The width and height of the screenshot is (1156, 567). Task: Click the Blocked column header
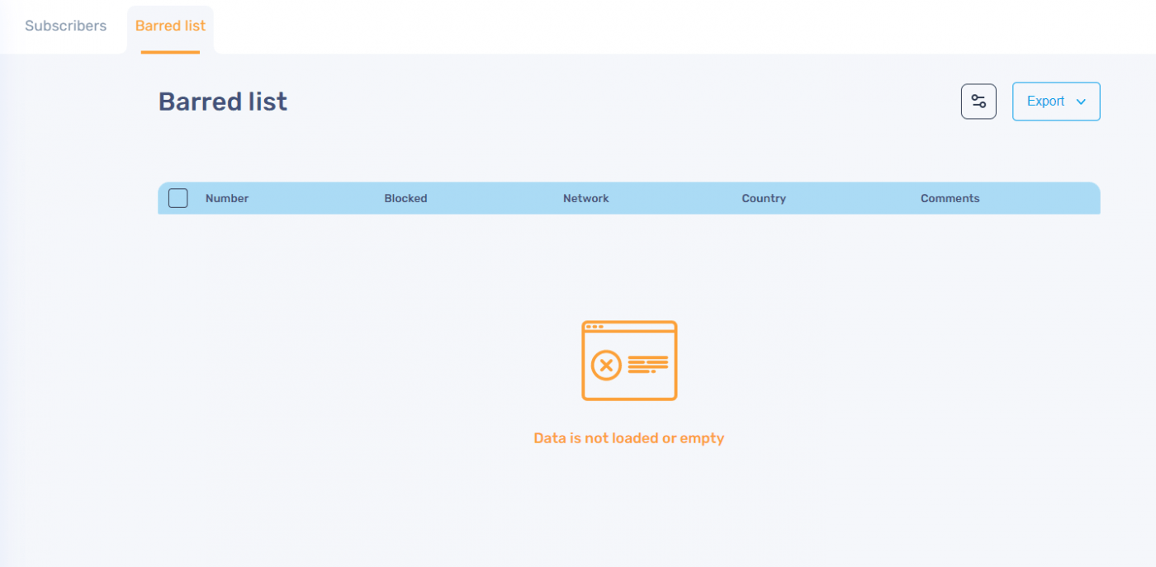click(405, 198)
